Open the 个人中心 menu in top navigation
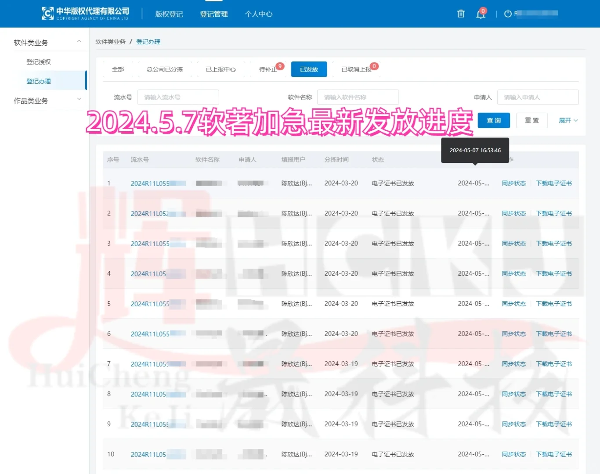The image size is (600, 474). point(258,14)
